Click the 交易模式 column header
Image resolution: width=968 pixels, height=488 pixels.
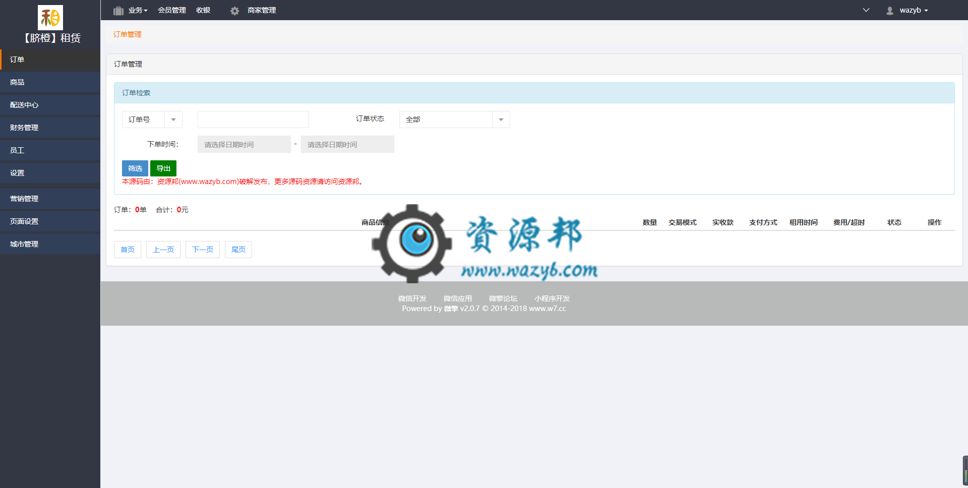(x=683, y=222)
